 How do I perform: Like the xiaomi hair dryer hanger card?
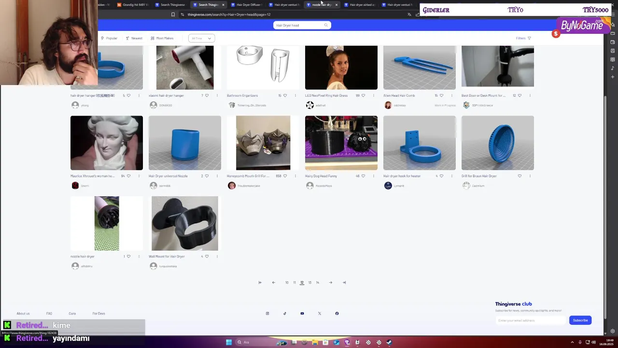pyautogui.click(x=207, y=96)
